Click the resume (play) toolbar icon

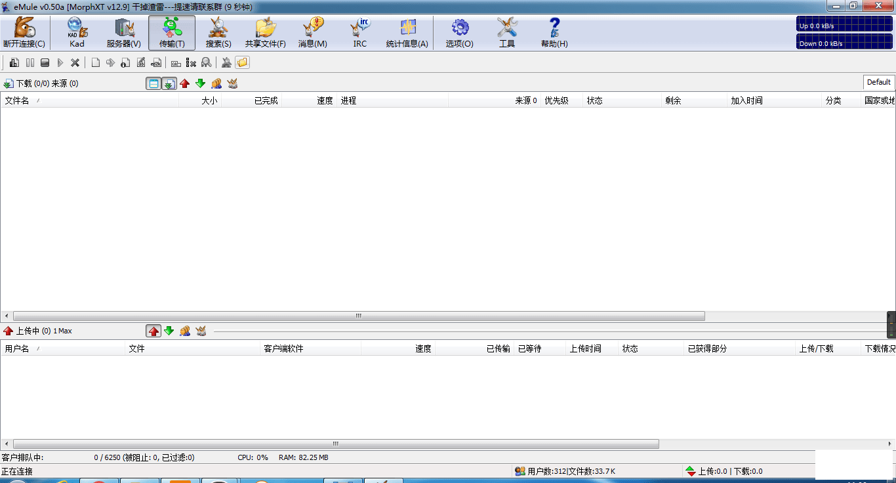pyautogui.click(x=60, y=62)
